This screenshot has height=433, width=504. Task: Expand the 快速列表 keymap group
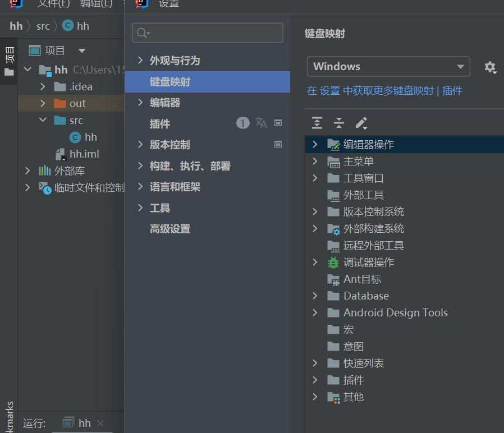pyautogui.click(x=315, y=363)
